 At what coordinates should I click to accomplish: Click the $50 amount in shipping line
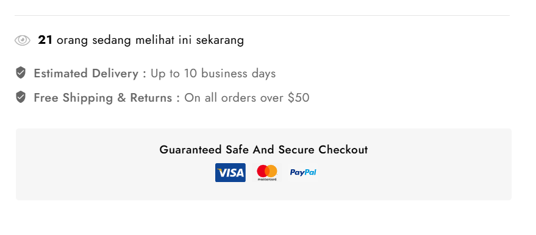[x=298, y=98]
